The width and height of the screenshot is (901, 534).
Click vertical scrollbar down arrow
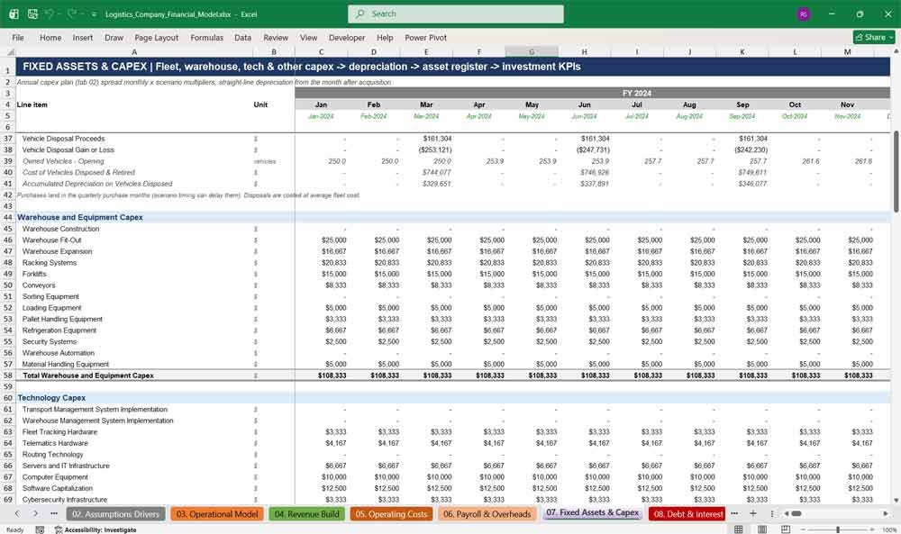(896, 500)
